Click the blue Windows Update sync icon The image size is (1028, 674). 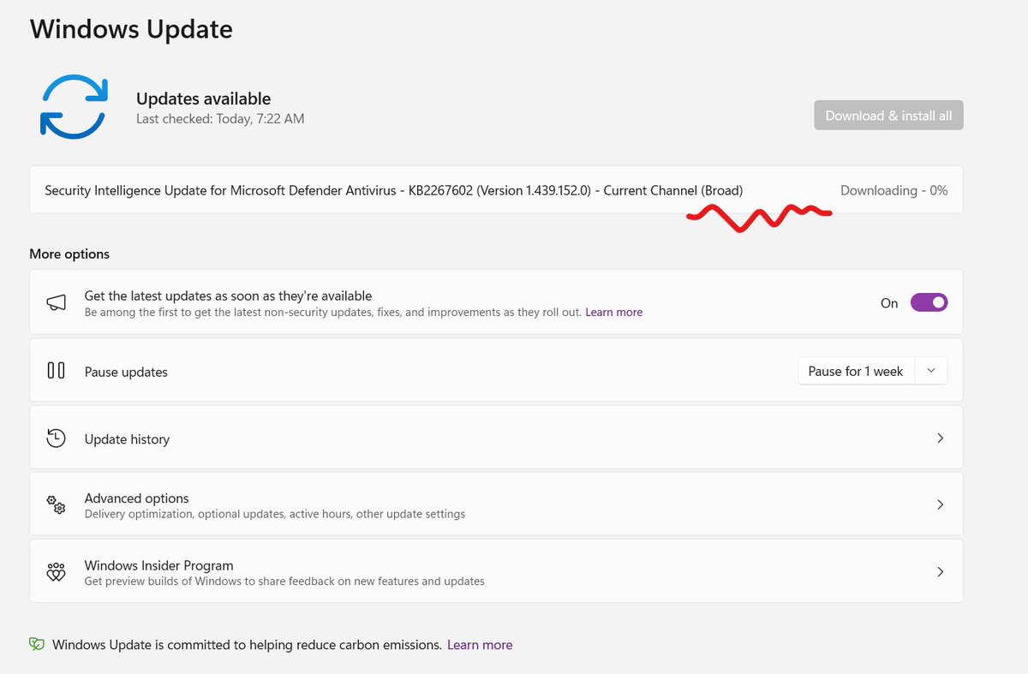tap(73, 107)
